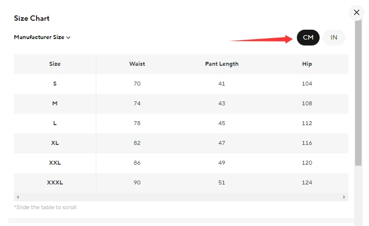Close the Size Chart dialog
The width and height of the screenshot is (369, 226).
(x=356, y=12)
